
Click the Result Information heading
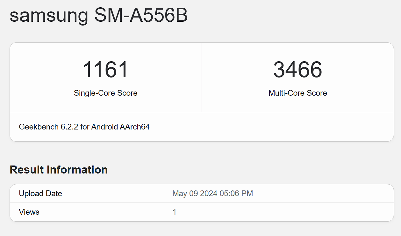coord(59,170)
